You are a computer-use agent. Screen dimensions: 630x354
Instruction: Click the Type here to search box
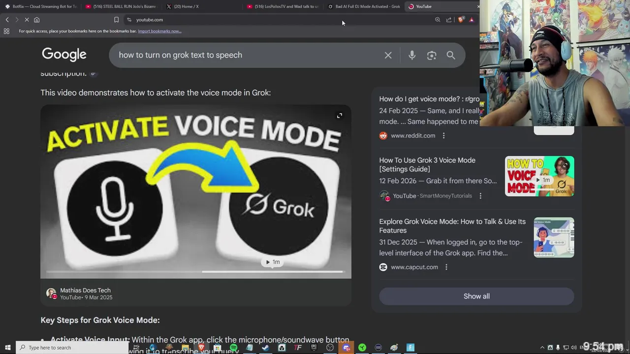72,348
